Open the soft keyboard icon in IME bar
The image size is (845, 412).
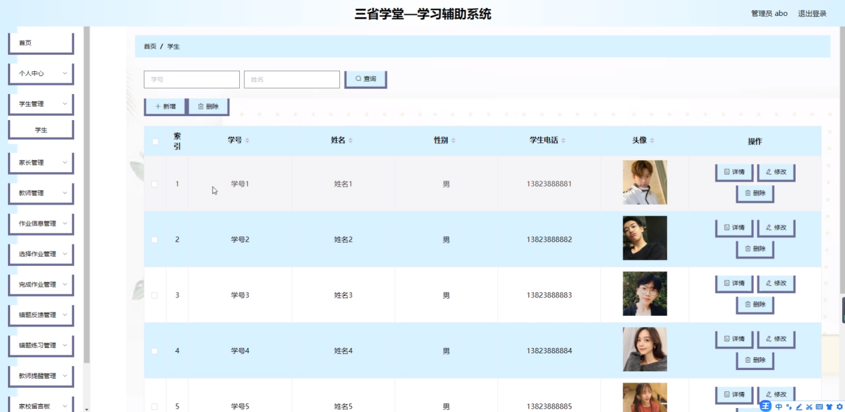pos(819,407)
